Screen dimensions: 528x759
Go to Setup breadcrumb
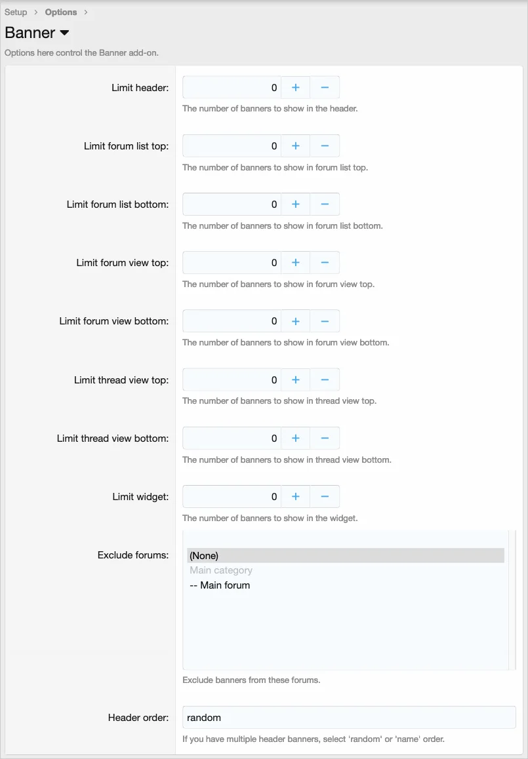[16, 12]
